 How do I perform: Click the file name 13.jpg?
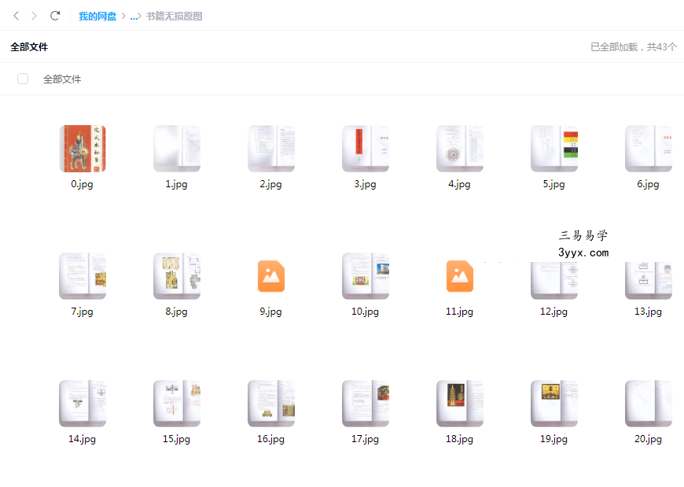click(649, 312)
